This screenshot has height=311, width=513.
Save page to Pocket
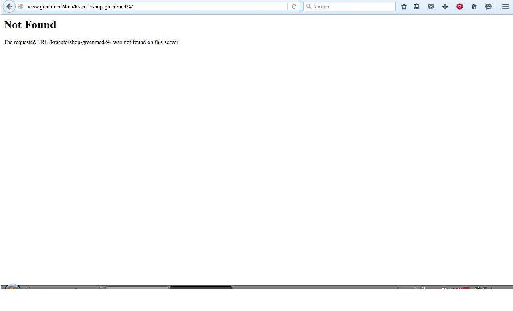coord(431,6)
